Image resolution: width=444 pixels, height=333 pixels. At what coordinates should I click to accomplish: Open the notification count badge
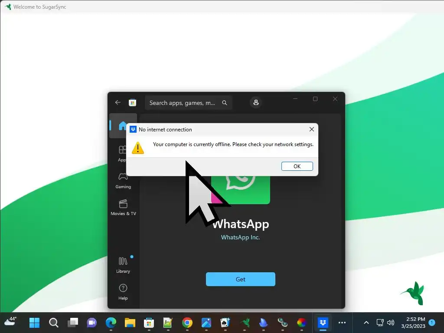coord(432,322)
